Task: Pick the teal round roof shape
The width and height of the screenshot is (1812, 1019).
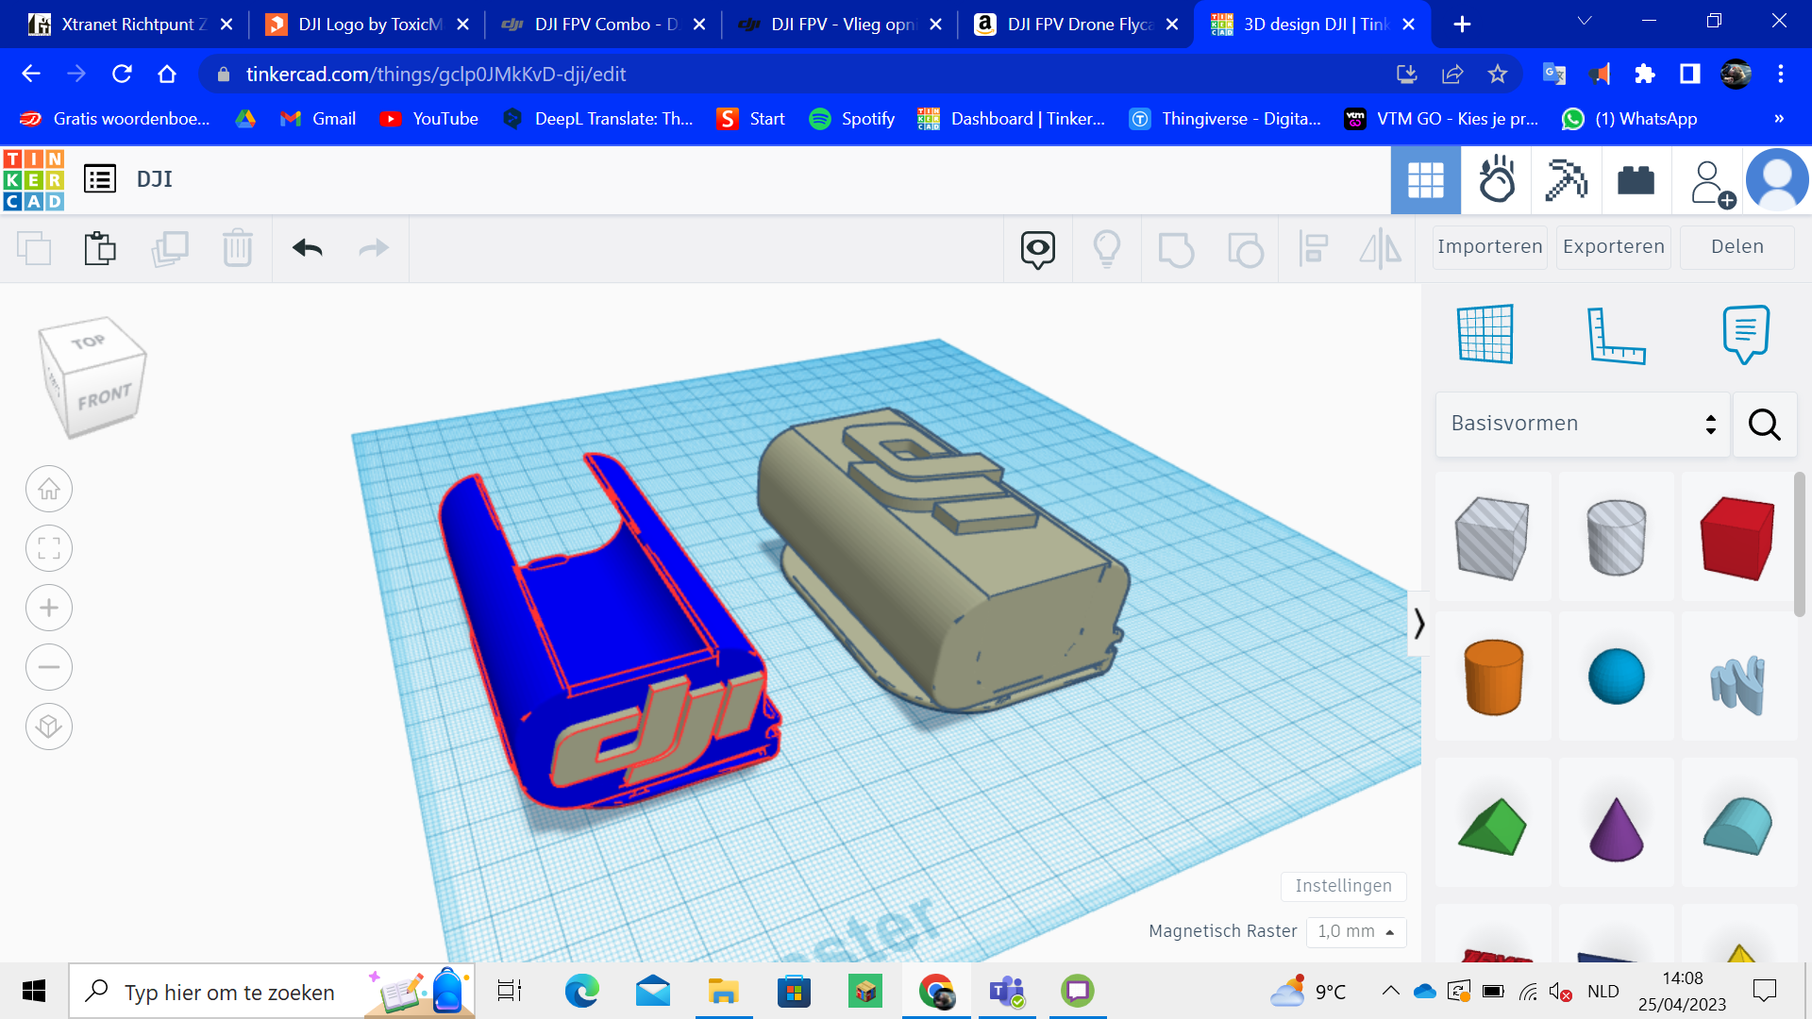Action: [x=1737, y=826]
